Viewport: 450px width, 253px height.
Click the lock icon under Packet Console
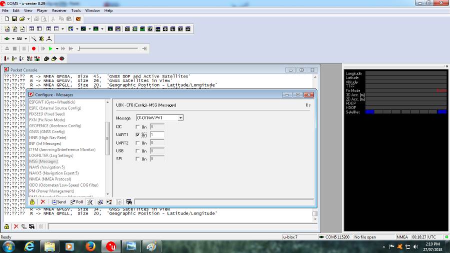(x=7, y=226)
